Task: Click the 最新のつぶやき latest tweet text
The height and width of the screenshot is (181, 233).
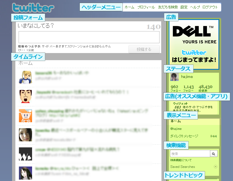Action: [x=64, y=48]
